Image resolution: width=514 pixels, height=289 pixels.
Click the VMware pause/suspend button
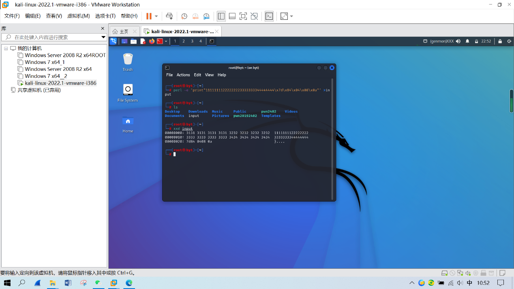pyautogui.click(x=149, y=16)
